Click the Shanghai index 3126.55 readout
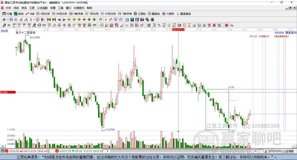This screenshot has width=297, height=160. coord(14,151)
